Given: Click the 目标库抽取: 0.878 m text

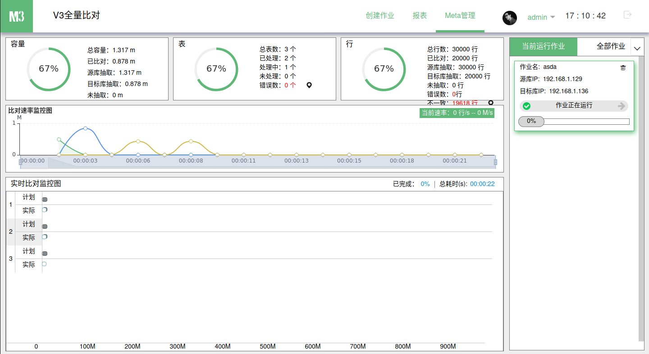Looking at the screenshot, I should (x=118, y=84).
